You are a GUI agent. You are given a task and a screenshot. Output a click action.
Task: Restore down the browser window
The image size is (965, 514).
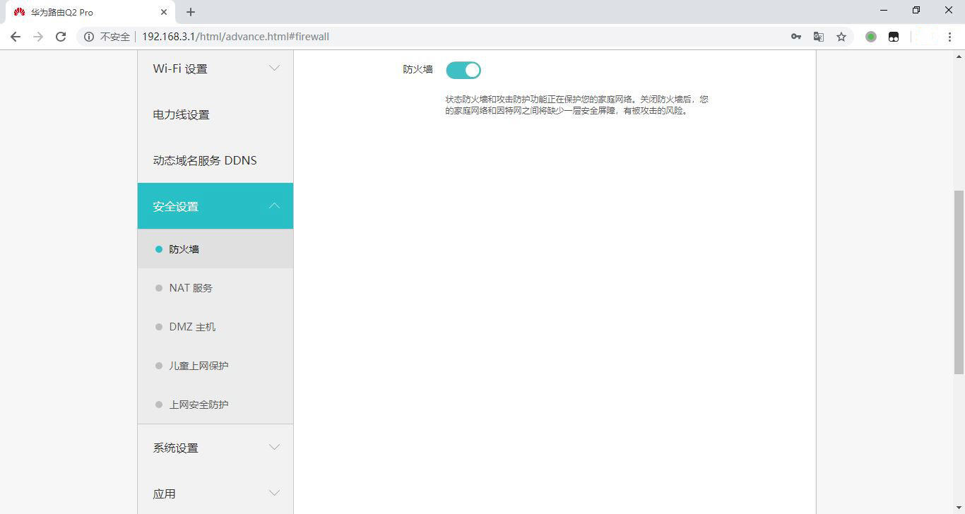[x=916, y=10]
